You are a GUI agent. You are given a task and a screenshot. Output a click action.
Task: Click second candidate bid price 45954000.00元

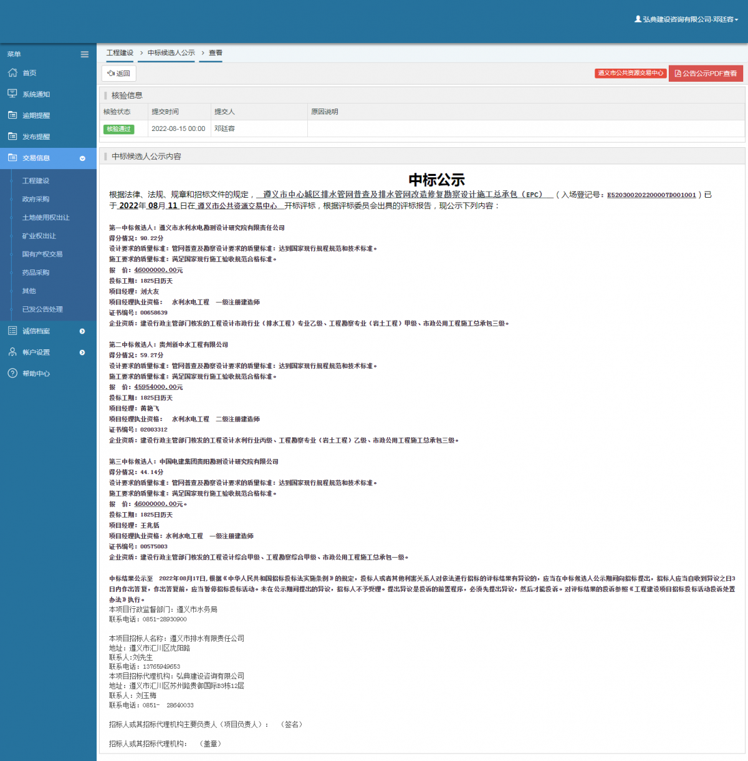pyautogui.click(x=158, y=387)
